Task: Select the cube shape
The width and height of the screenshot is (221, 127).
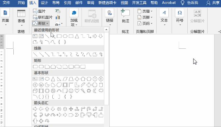Action: [x=35, y=91]
